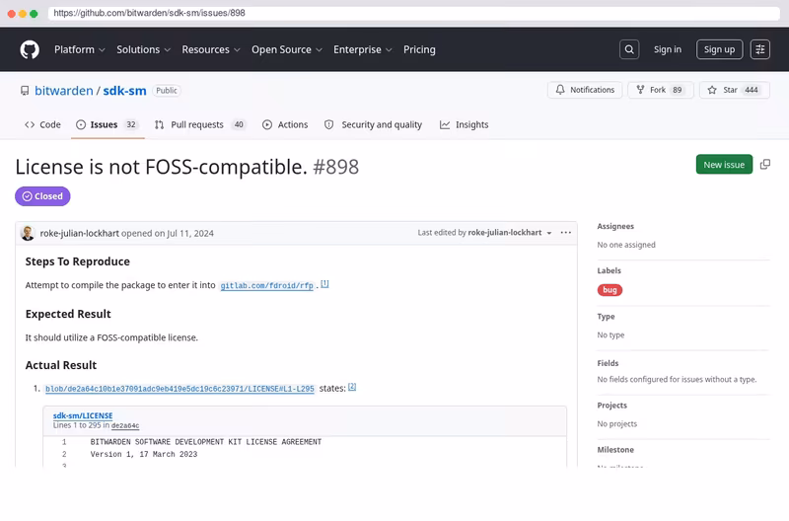
Task: Click the No one assigned text
Action: 626,245
